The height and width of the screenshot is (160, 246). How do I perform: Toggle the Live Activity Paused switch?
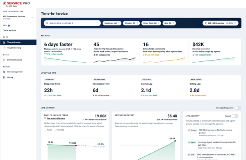[235, 116]
